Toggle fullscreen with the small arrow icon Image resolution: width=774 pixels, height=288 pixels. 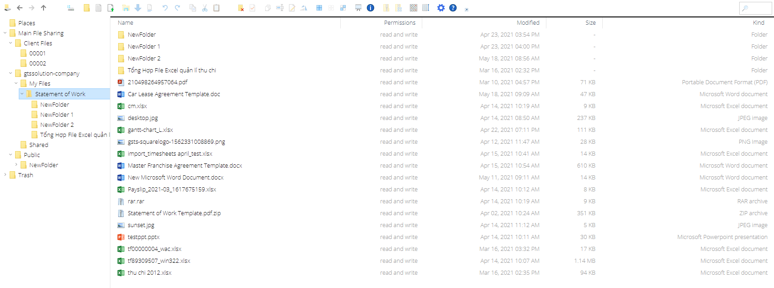[467, 9]
